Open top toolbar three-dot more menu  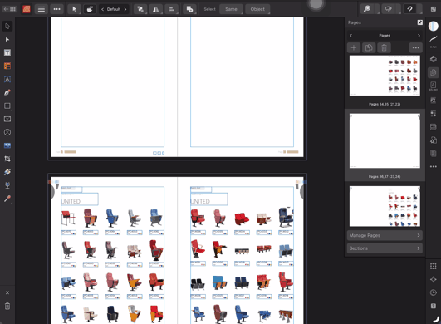(x=56, y=9)
